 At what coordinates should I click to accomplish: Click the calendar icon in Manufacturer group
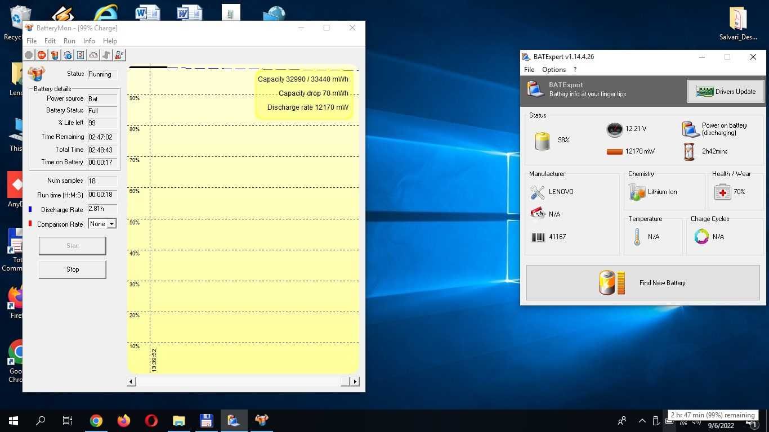click(538, 213)
